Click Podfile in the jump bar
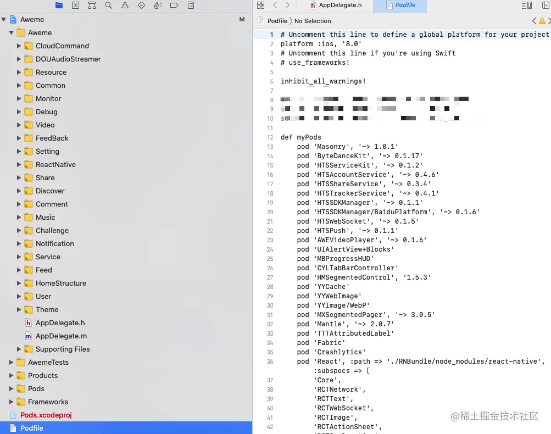Screen dimensions: 551x434 [x=277, y=21]
